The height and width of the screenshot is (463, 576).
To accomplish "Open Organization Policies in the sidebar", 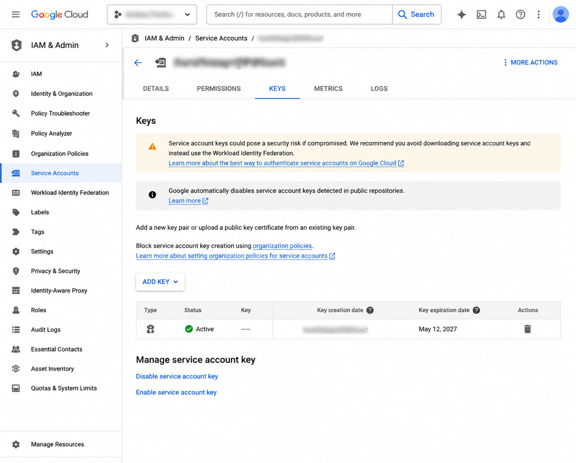I will (x=61, y=154).
